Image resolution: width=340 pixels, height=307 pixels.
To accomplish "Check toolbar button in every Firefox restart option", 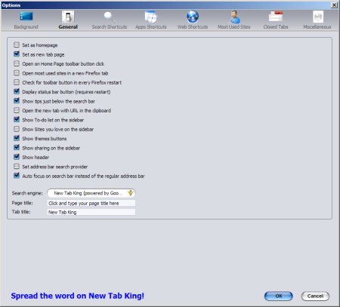I will [17, 82].
